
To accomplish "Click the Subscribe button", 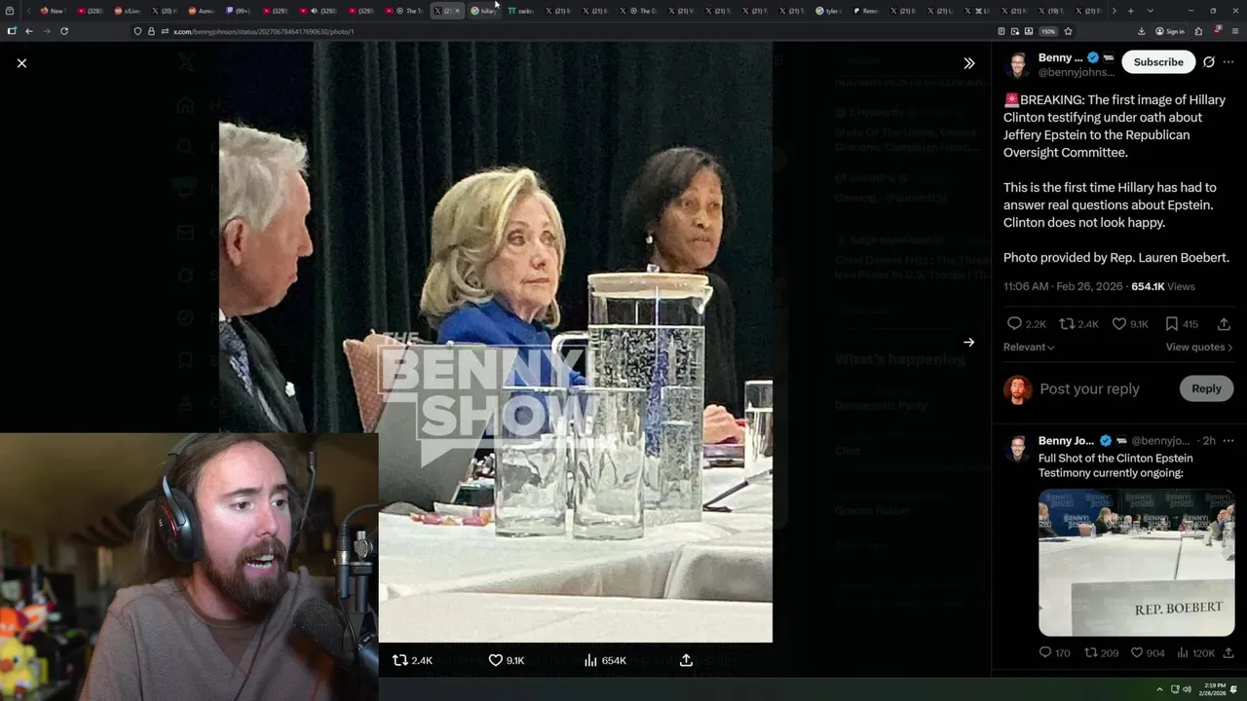I will click(x=1158, y=61).
